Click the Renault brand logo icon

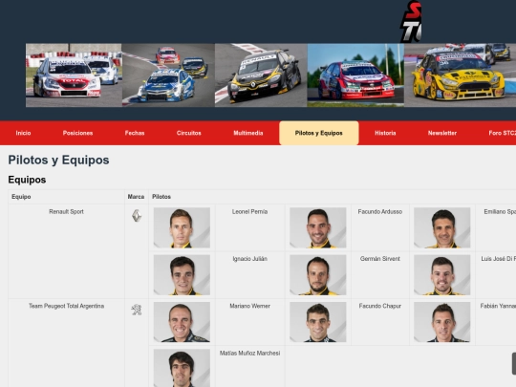[x=137, y=216]
